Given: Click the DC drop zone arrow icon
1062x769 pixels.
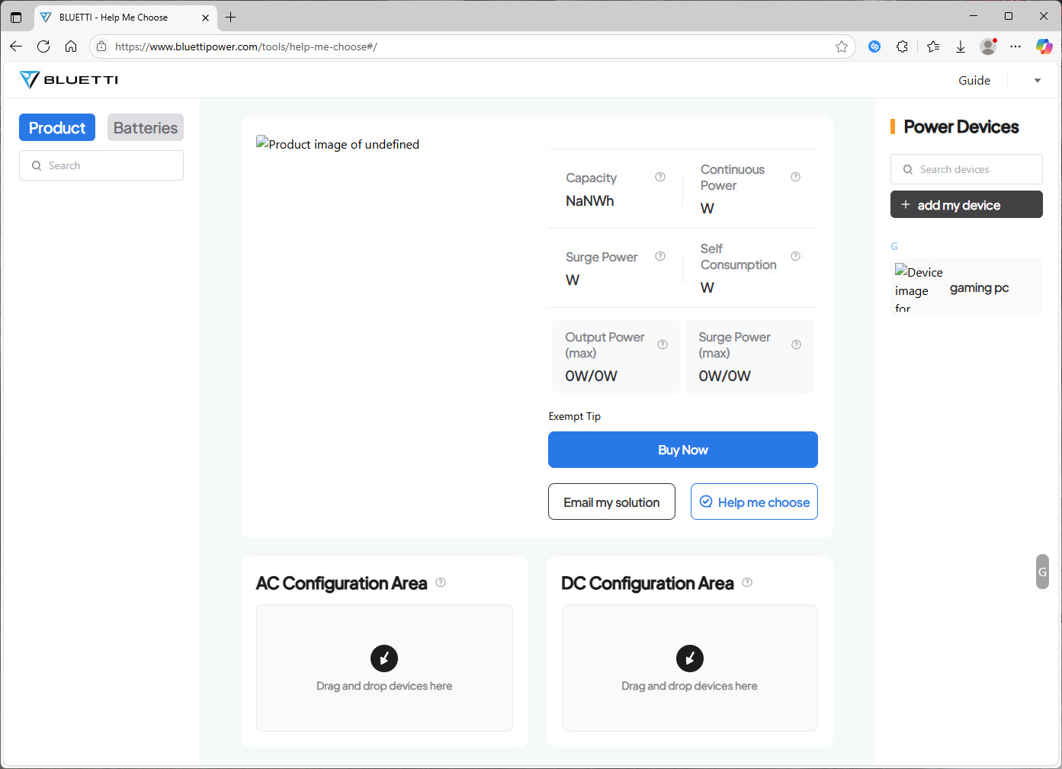Looking at the screenshot, I should (x=690, y=658).
